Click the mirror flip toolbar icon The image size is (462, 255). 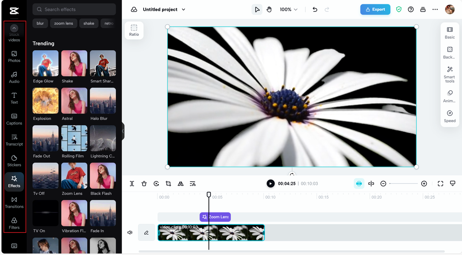(x=180, y=183)
